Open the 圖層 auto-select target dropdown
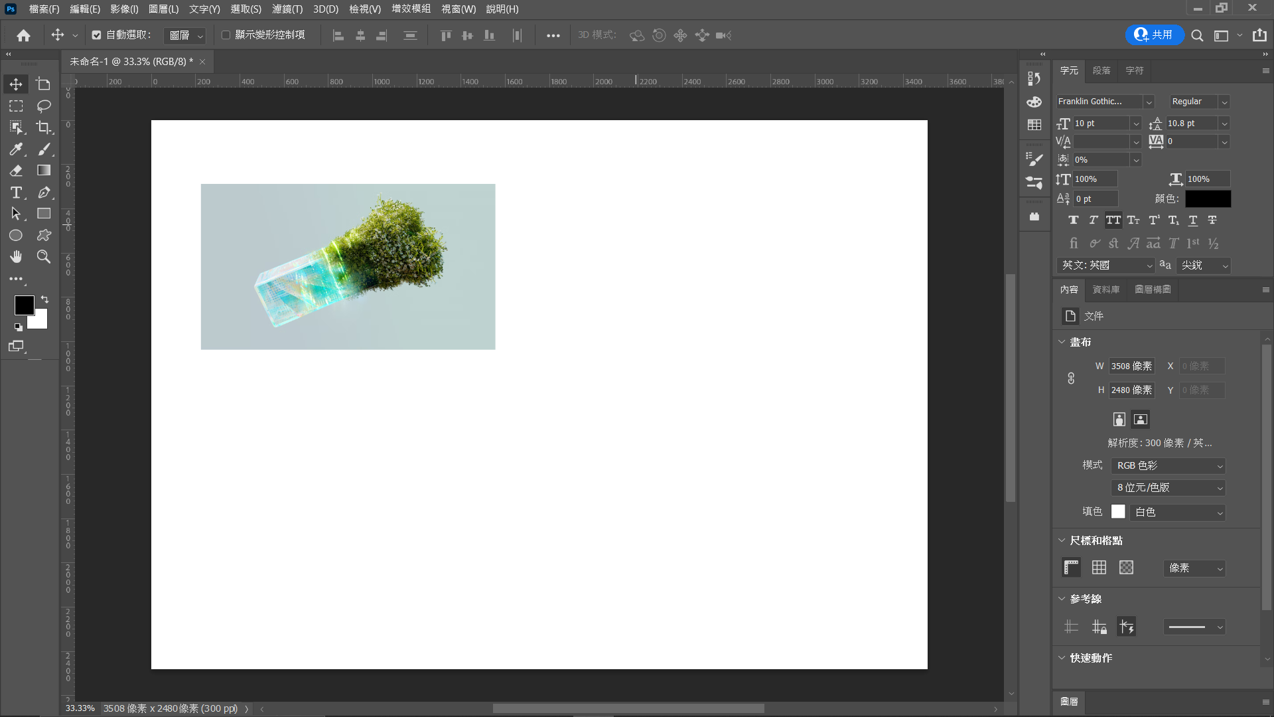The width and height of the screenshot is (1274, 717). point(185,36)
